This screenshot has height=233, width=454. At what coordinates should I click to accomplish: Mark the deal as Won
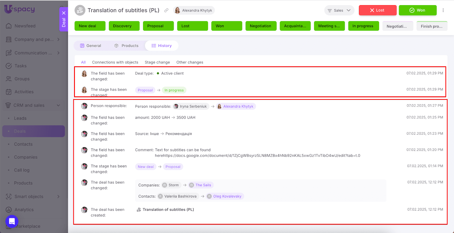[417, 10]
